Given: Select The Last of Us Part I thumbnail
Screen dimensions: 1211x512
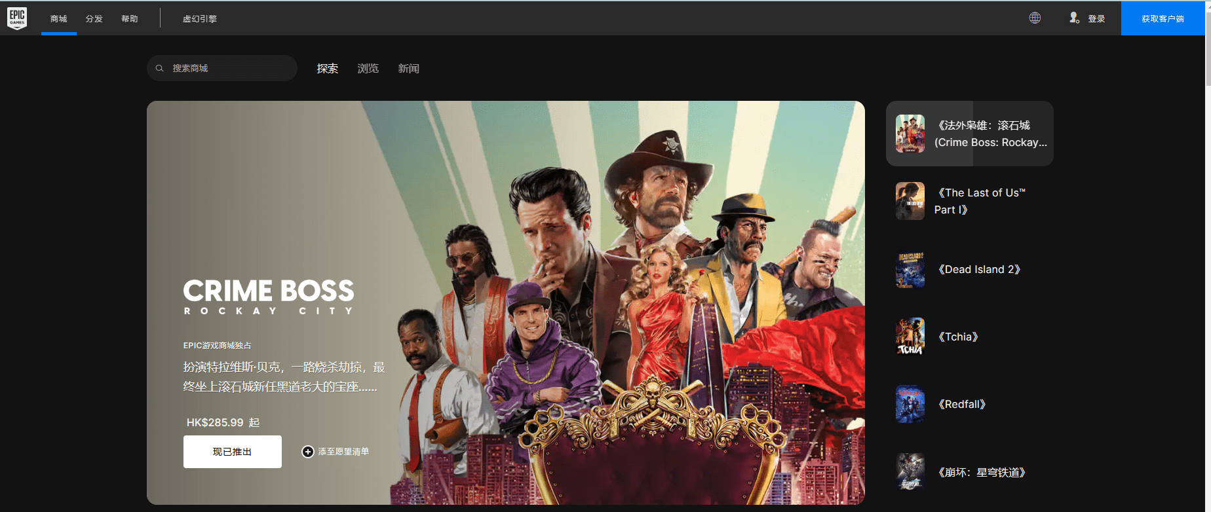Looking at the screenshot, I should pyautogui.click(x=910, y=201).
